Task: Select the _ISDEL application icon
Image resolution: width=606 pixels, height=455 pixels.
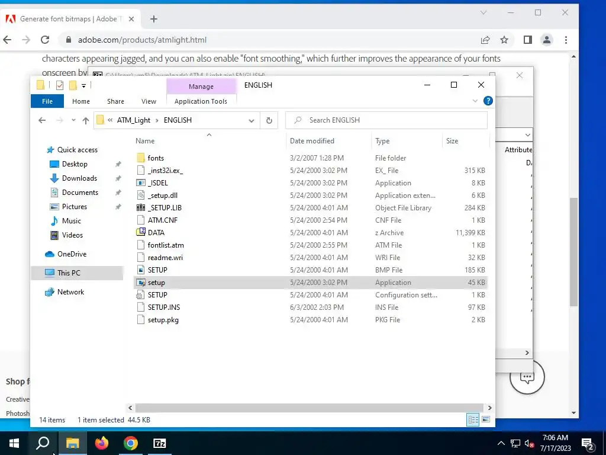Action: pos(141,182)
